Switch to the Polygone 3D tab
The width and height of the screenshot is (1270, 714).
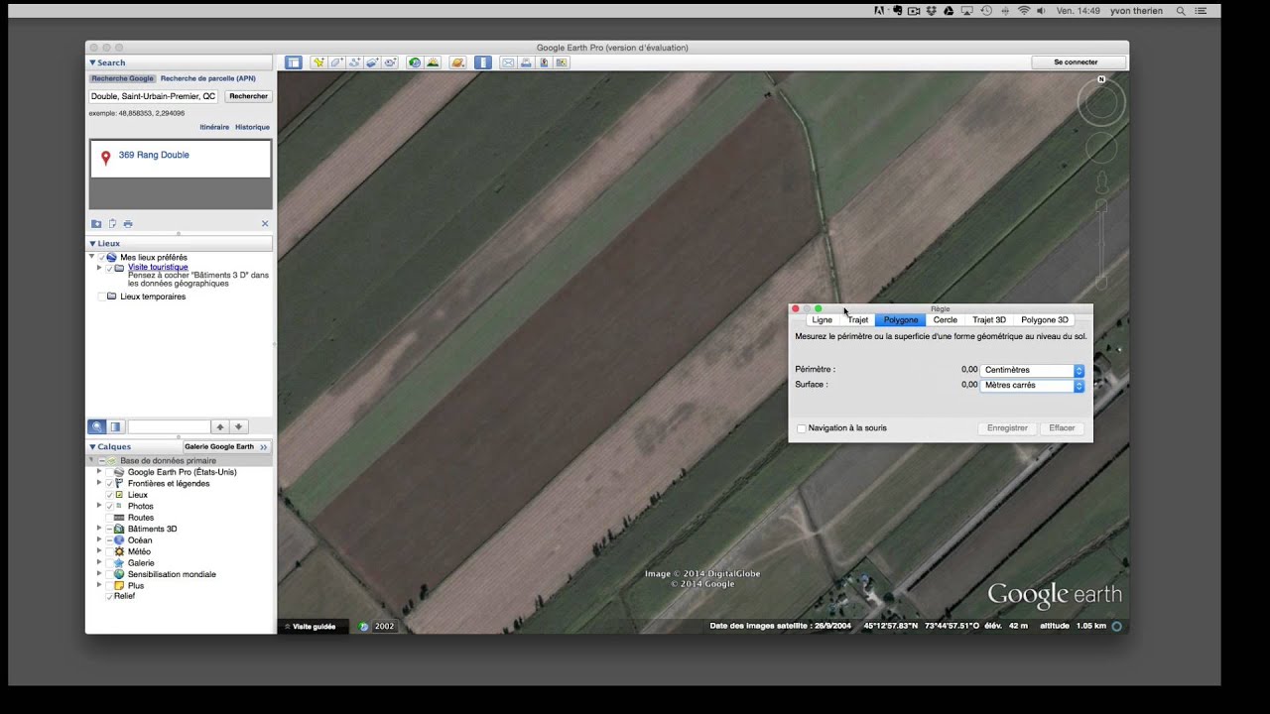pos(1045,320)
